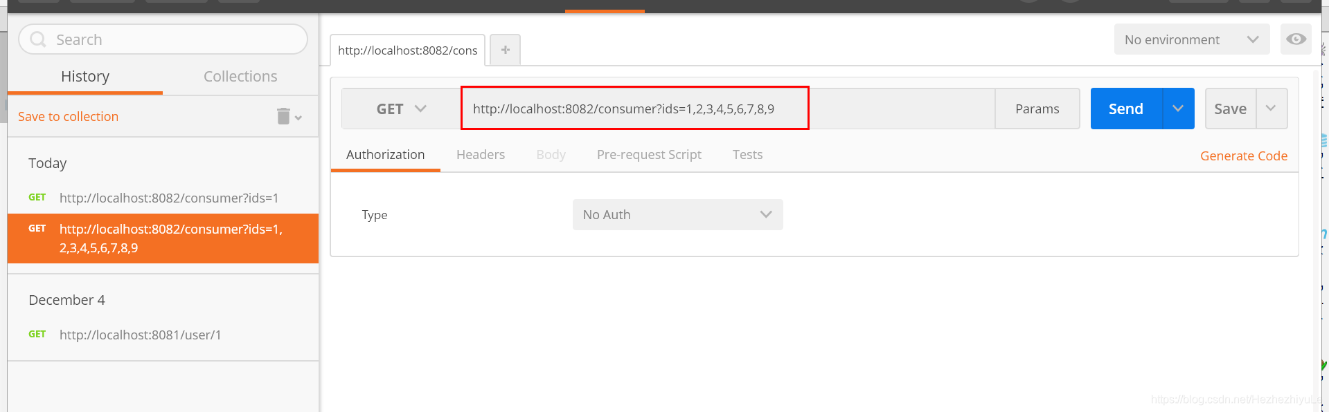This screenshot has width=1329, height=412.
Task: Open new request tab with plus icon
Action: (506, 50)
